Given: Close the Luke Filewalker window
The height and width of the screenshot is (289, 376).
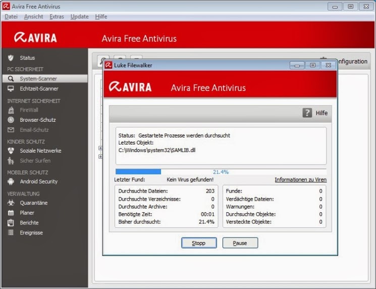Looking at the screenshot, I should point(328,65).
